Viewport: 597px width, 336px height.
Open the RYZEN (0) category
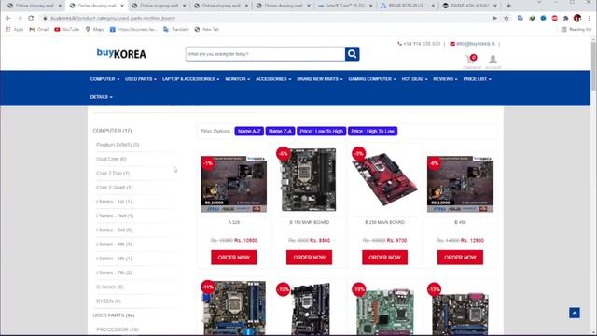click(x=108, y=301)
